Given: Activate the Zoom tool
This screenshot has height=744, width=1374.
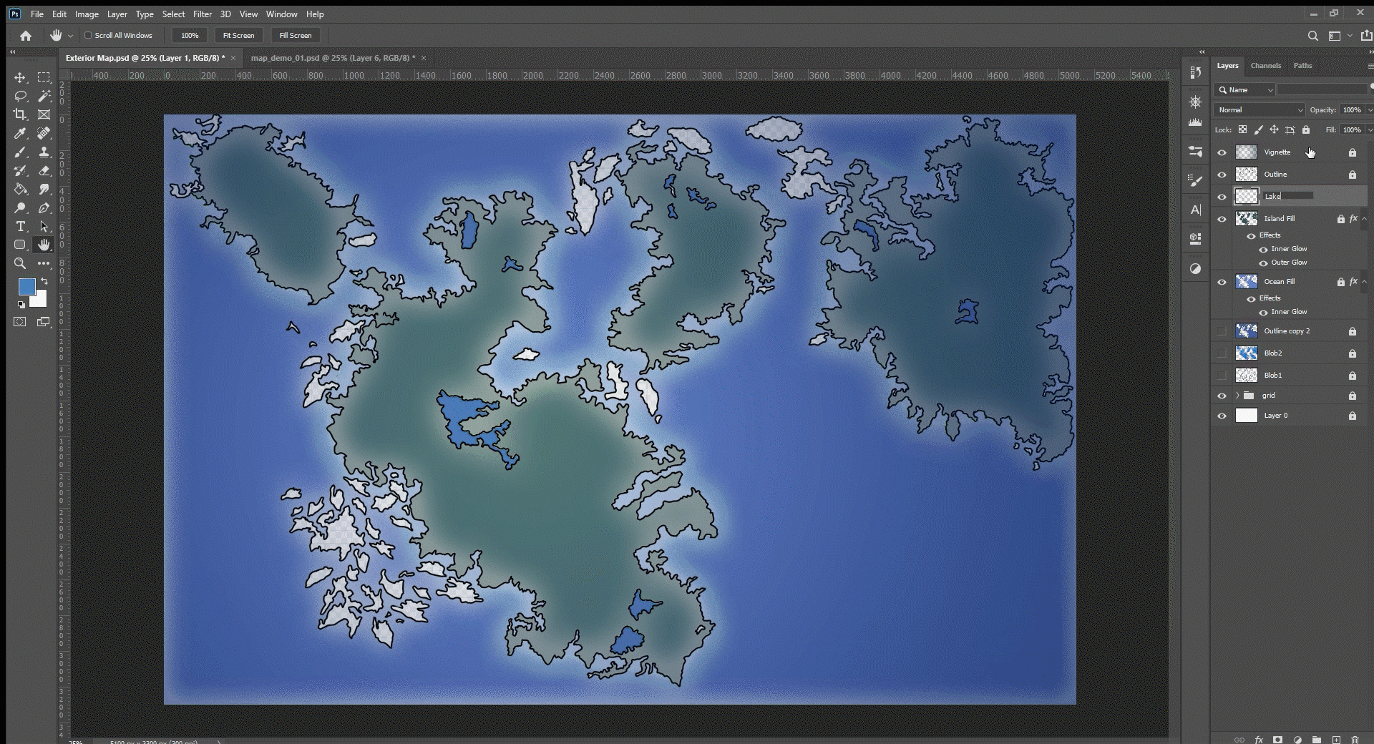Looking at the screenshot, I should [19, 263].
